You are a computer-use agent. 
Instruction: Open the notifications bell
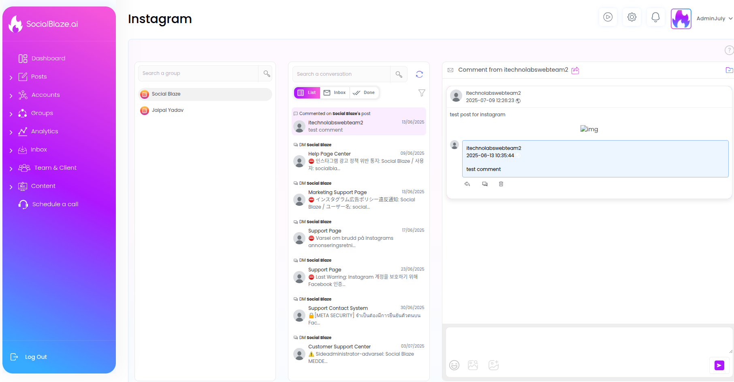[x=655, y=17]
